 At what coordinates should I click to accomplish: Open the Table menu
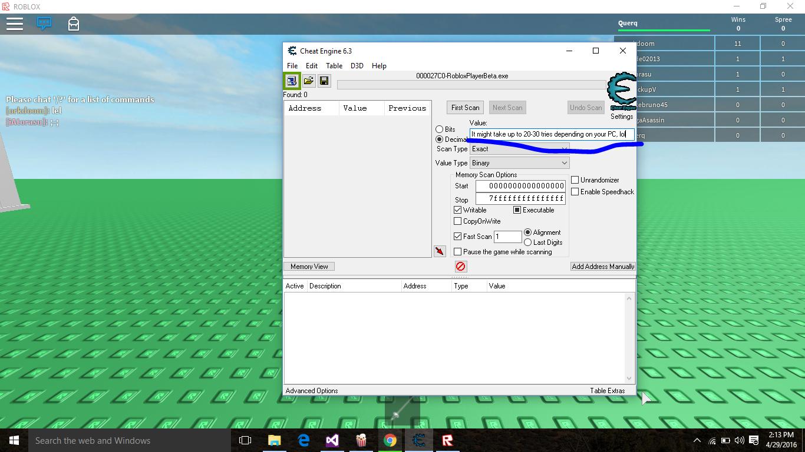(x=334, y=66)
